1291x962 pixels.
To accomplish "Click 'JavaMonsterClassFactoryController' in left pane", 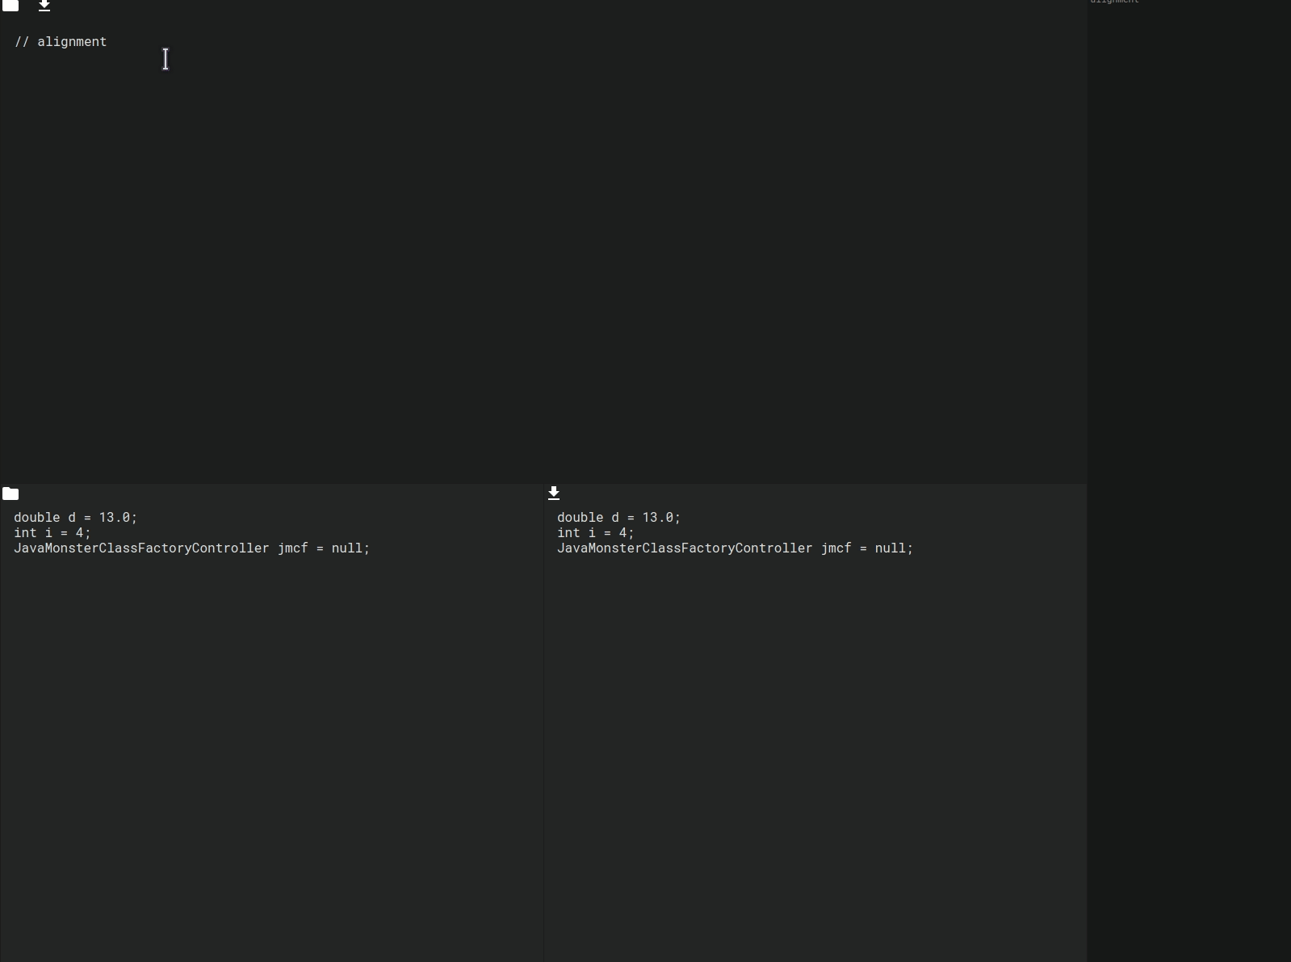I will tap(141, 548).
